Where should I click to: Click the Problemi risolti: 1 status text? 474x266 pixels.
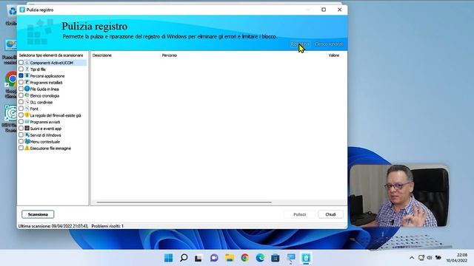click(107, 226)
